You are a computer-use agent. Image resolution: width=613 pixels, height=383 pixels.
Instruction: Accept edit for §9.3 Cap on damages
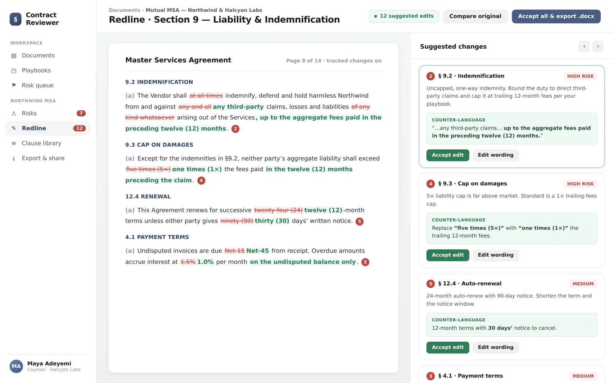coord(447,255)
